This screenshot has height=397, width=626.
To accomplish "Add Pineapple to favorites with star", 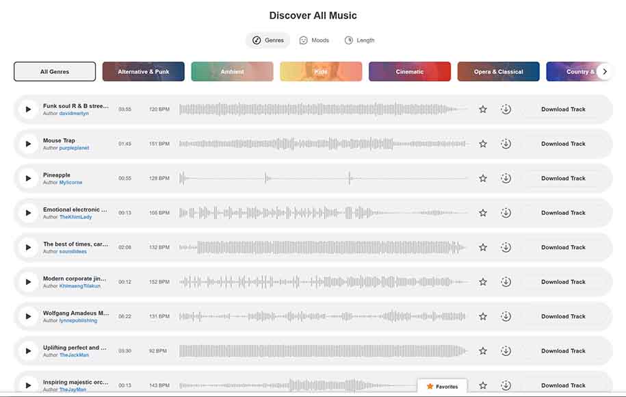I will 483,178.
